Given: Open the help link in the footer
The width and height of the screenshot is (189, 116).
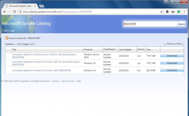Looking at the screenshot, I should tap(79, 81).
